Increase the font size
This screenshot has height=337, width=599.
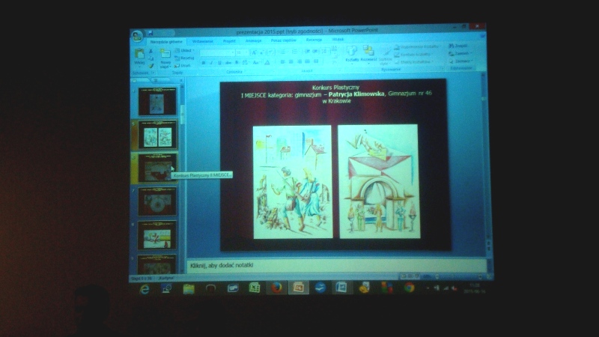pos(254,52)
